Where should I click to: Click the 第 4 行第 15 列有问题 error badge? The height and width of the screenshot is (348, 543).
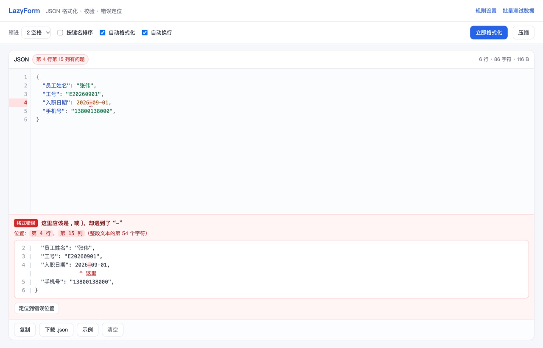click(x=60, y=59)
